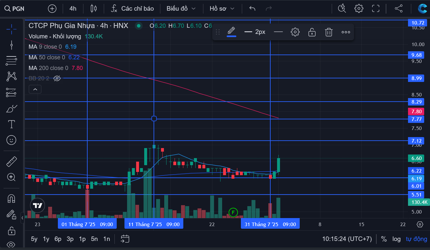430x250 pixels.
Task: Select the 1y time range
Action: 46,239
